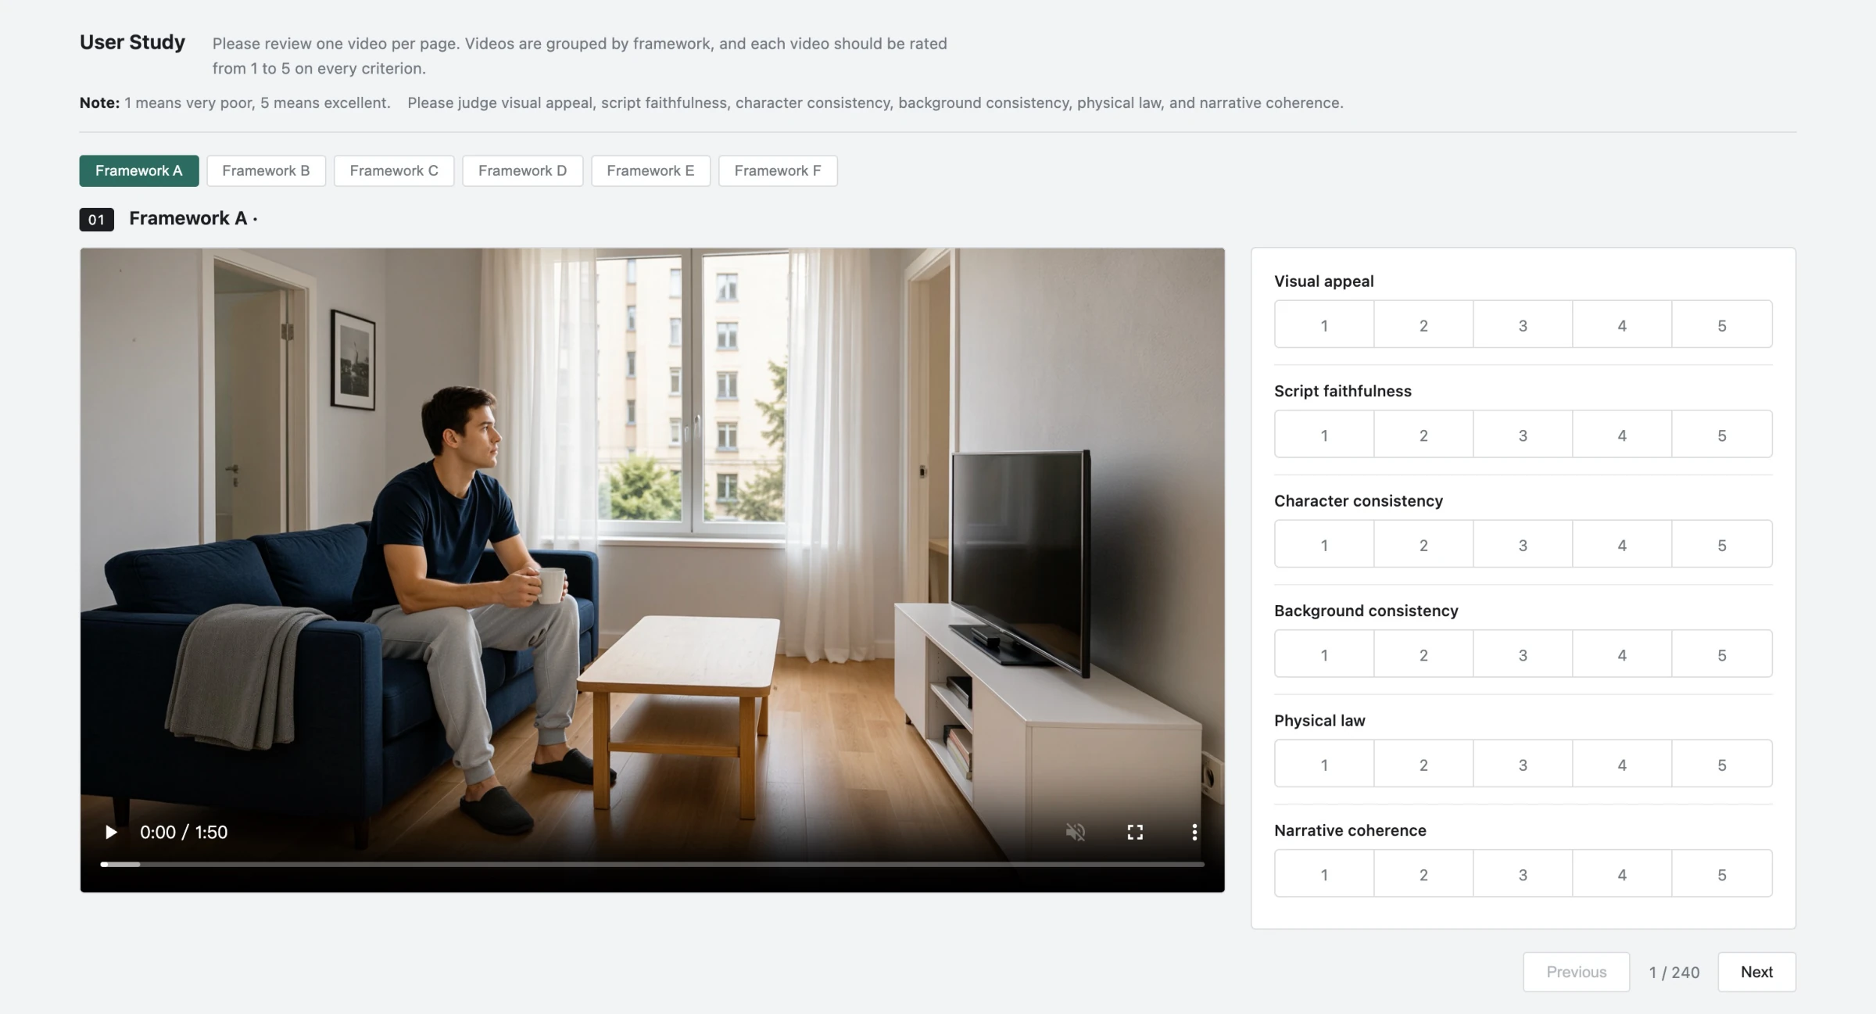
Task: Rate Narrative coherence as 2
Action: (x=1423, y=873)
